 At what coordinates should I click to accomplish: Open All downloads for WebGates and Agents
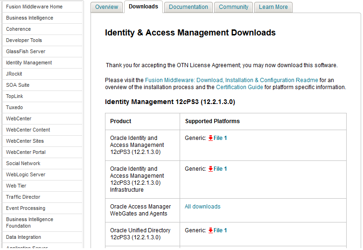[202, 207]
